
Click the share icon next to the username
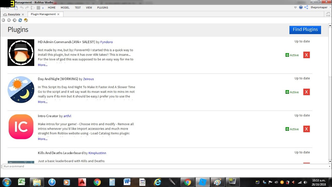pos(306,7)
